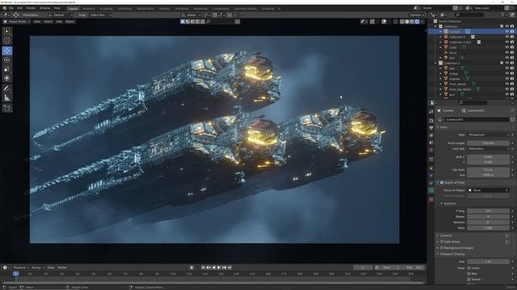Open the lens Type Perspective dropdown
Viewport: 517px width, 290px height.
(488, 135)
